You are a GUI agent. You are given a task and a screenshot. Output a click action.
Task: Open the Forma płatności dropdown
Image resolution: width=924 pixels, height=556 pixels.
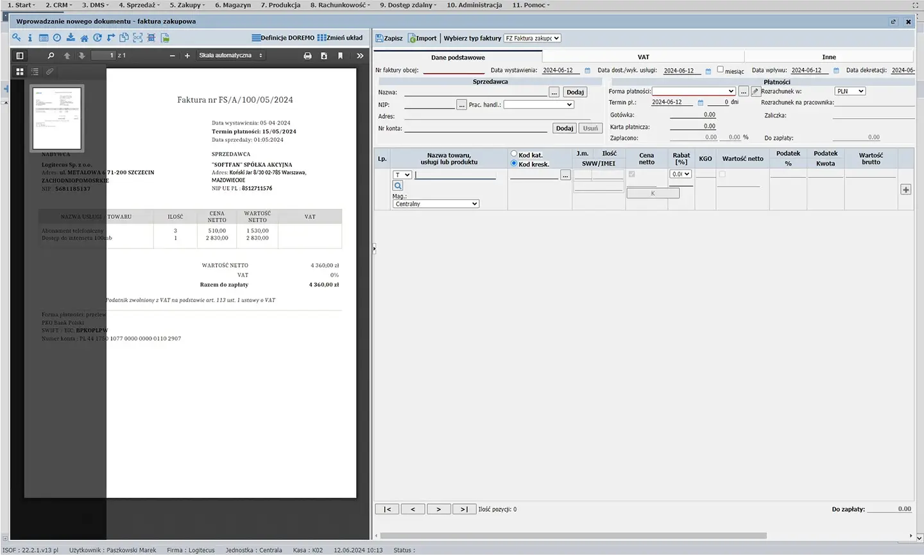coord(694,91)
